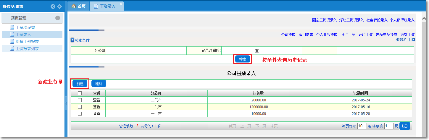Image resolution: width=429 pixels, height=140 pixels.
Task: Check the row dated 2017-05-20
Action: [80, 113]
